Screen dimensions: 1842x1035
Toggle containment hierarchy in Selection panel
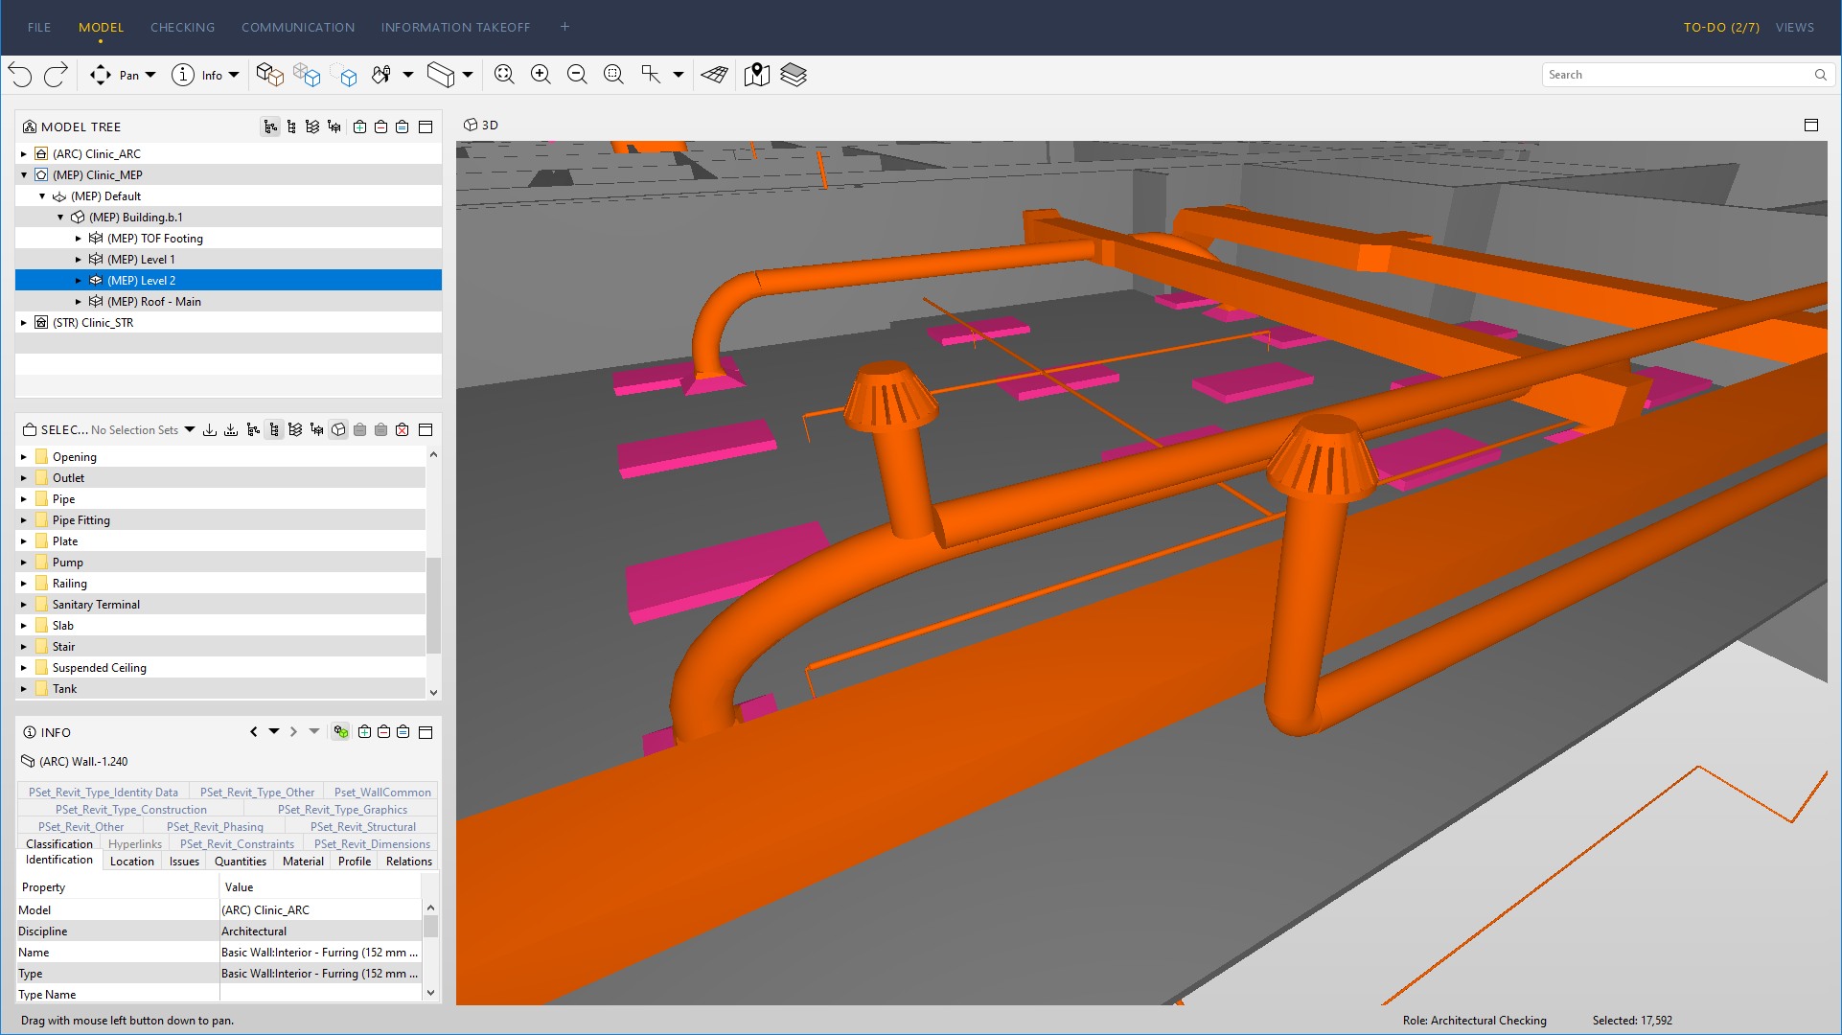pyautogui.click(x=253, y=429)
